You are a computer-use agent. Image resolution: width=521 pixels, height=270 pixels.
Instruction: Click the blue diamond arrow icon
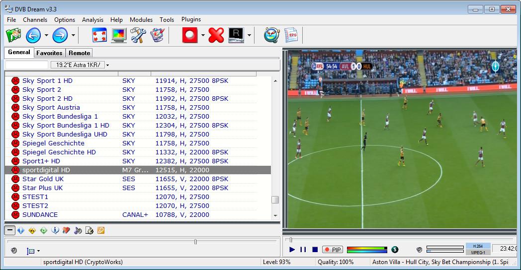tap(21, 230)
